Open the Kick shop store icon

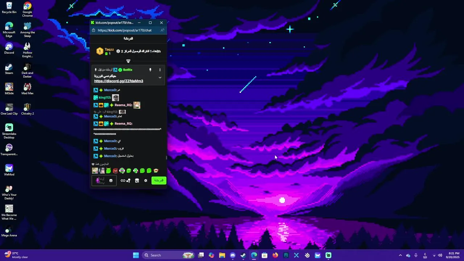tap(137, 181)
